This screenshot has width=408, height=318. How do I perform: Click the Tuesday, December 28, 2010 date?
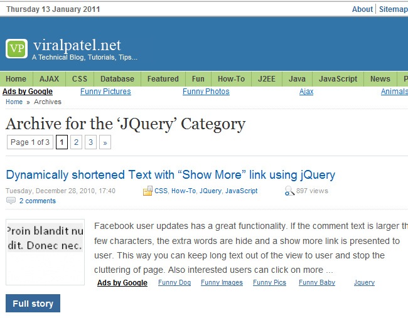[60, 191]
